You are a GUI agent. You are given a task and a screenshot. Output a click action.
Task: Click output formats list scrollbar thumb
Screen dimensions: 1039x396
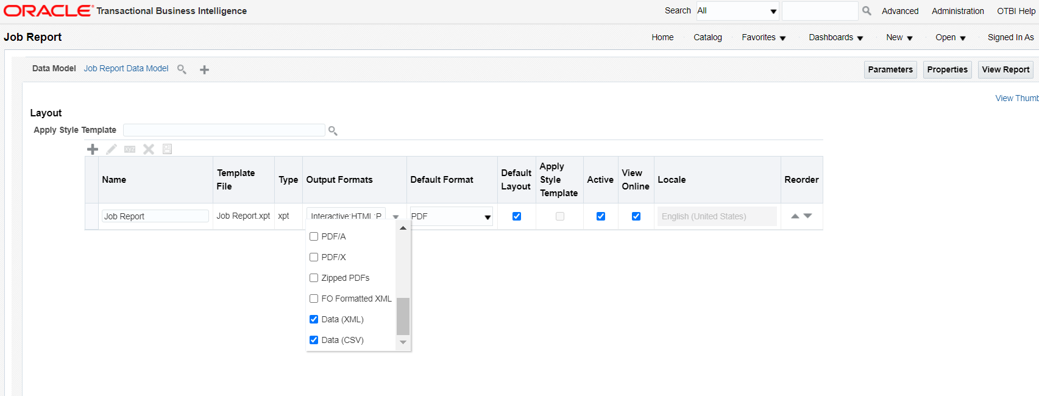(x=403, y=316)
